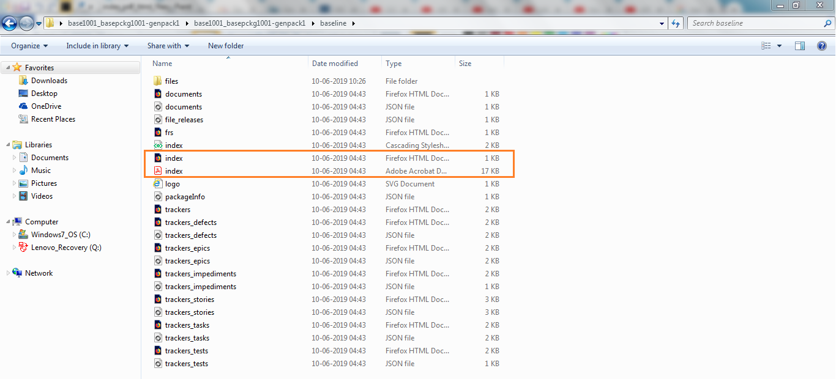Select the frs HTML file icon
836x379 pixels.
(x=157, y=133)
